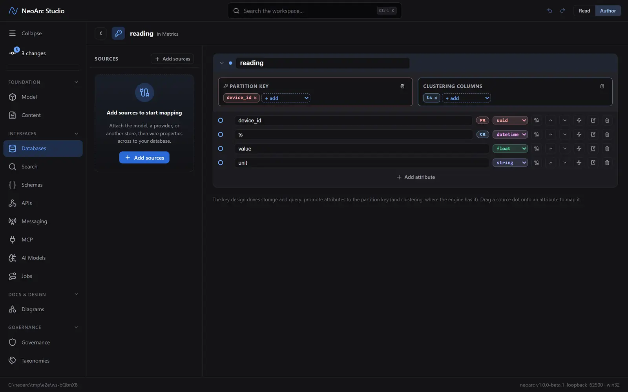
Task: Click the Metrics breadcrumb link
Action: [170, 34]
